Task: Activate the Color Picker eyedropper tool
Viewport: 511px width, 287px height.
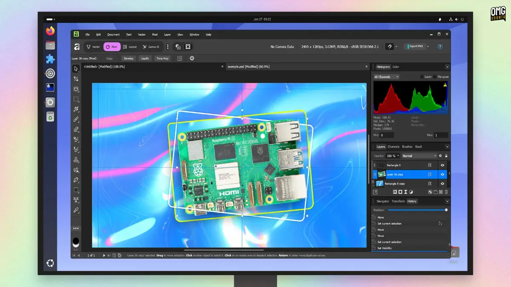Action: tap(76, 210)
